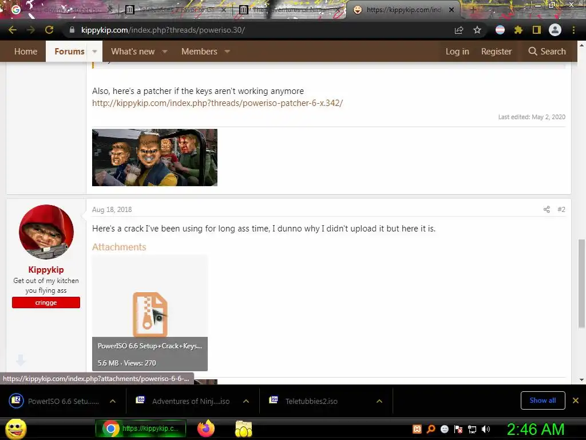
Task: Expand Adventures of Ninj iso download chevron
Action: pos(246,401)
